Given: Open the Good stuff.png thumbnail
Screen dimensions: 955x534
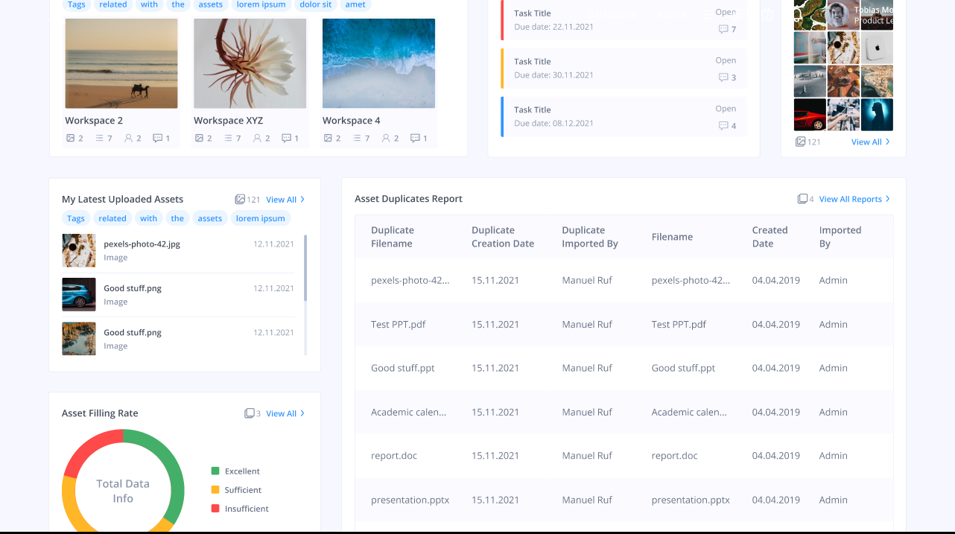Looking at the screenshot, I should (x=78, y=295).
